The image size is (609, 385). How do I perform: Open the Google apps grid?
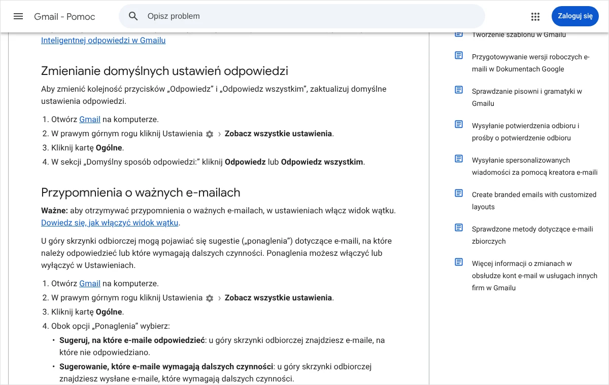point(535,16)
